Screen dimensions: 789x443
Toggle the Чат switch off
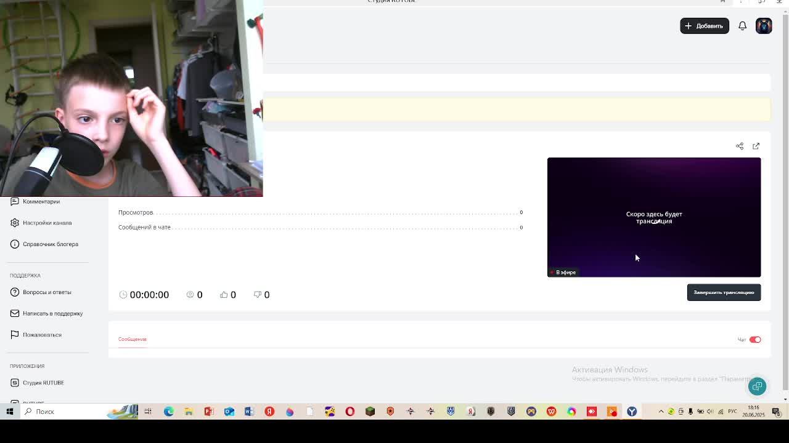tap(755, 340)
